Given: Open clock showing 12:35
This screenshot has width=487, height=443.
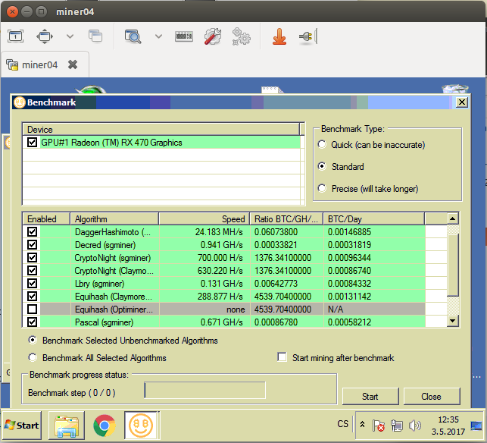Looking at the screenshot, I should click(x=448, y=426).
